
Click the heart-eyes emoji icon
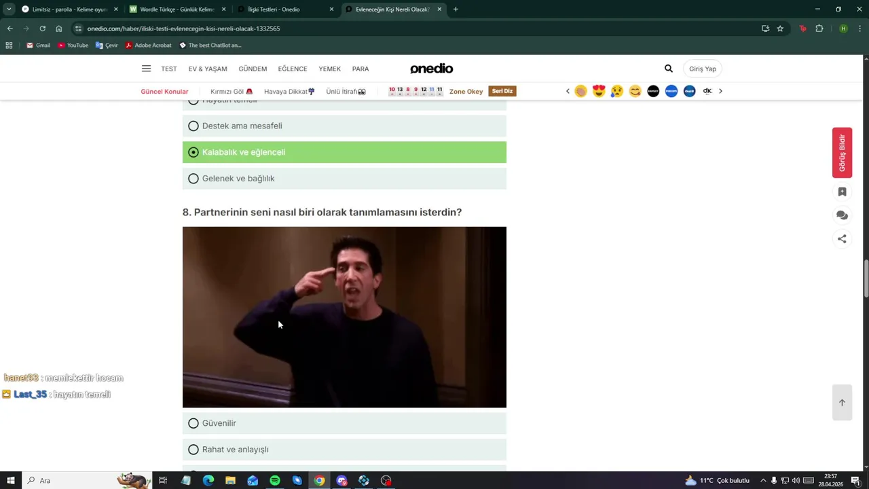[x=599, y=91]
